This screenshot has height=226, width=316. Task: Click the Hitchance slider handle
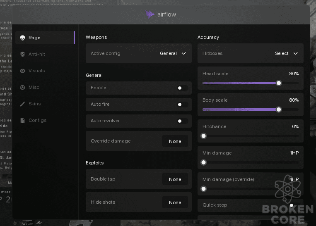click(203, 136)
